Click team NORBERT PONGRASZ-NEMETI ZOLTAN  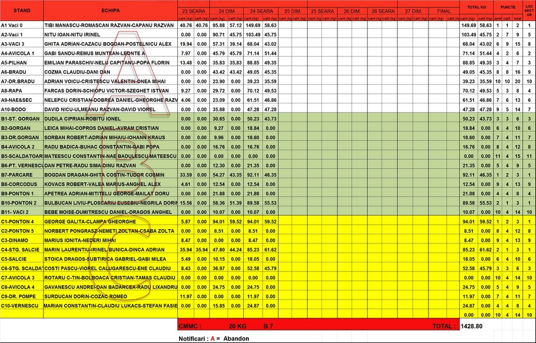pyautogui.click(x=110, y=230)
